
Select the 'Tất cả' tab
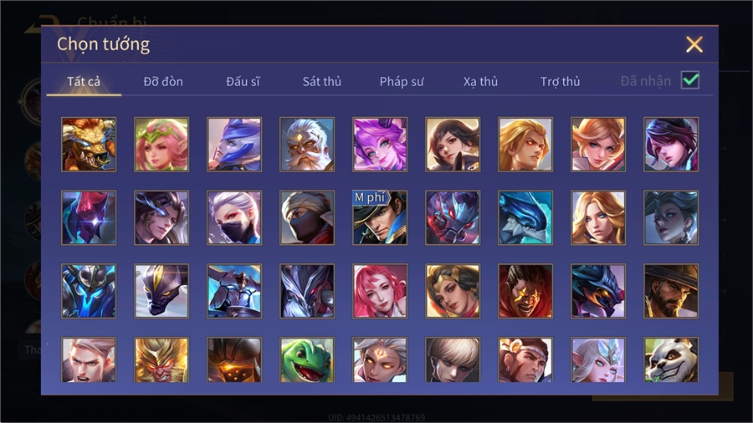click(x=84, y=82)
